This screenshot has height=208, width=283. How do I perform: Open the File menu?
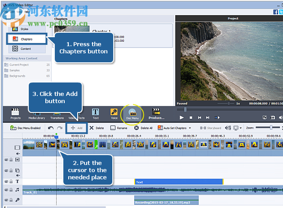[x=6, y=12]
